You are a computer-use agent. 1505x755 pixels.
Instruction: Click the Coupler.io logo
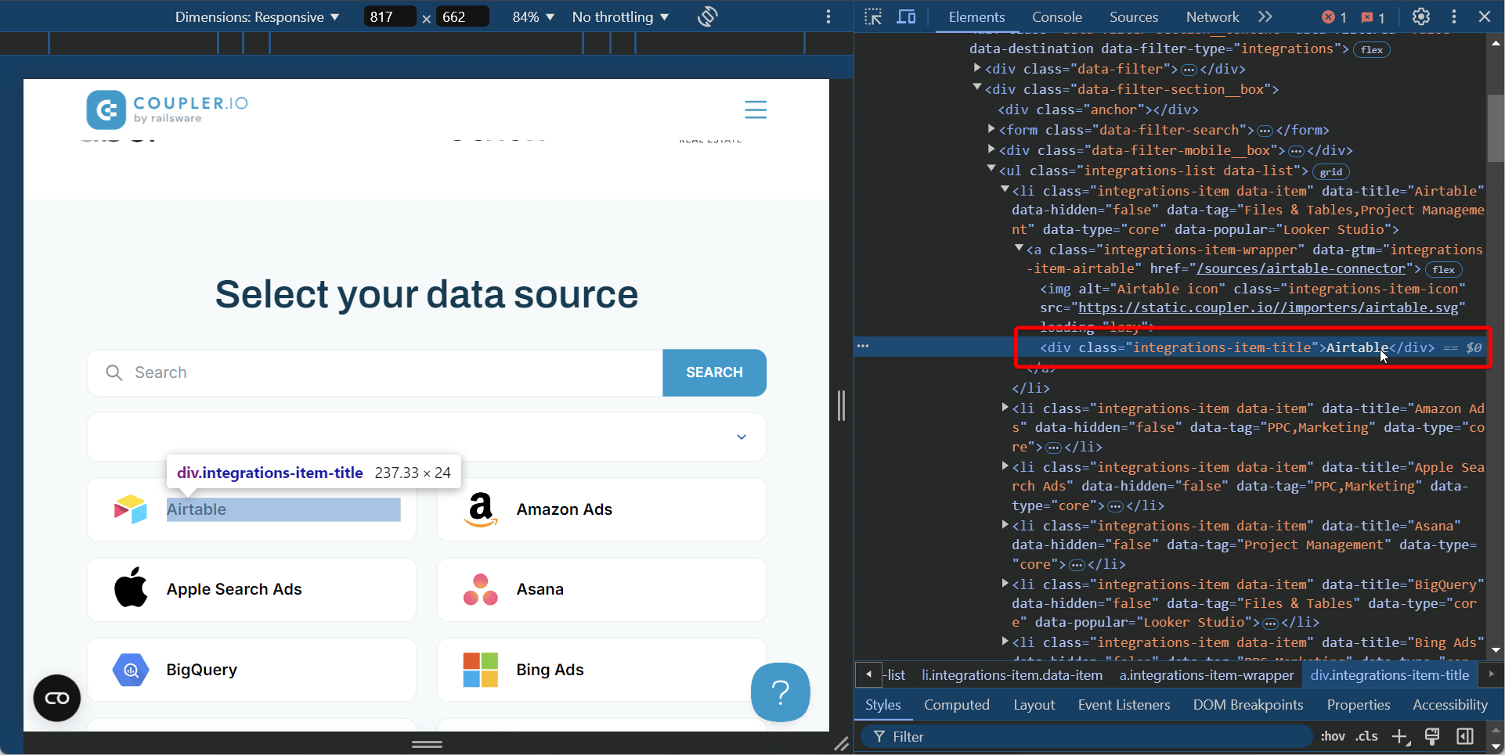click(168, 110)
